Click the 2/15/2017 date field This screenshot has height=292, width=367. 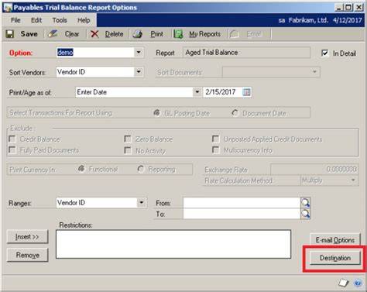point(223,92)
